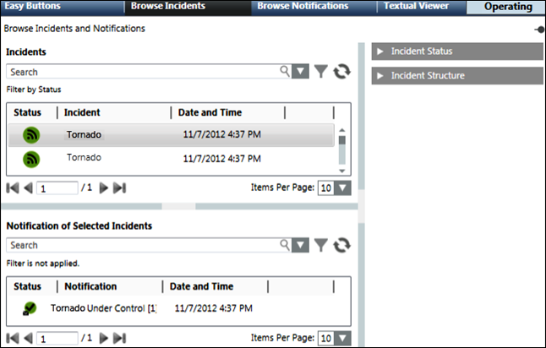Refresh the Notification of Selected Incidents list
This screenshot has width=546, height=348.
point(341,246)
